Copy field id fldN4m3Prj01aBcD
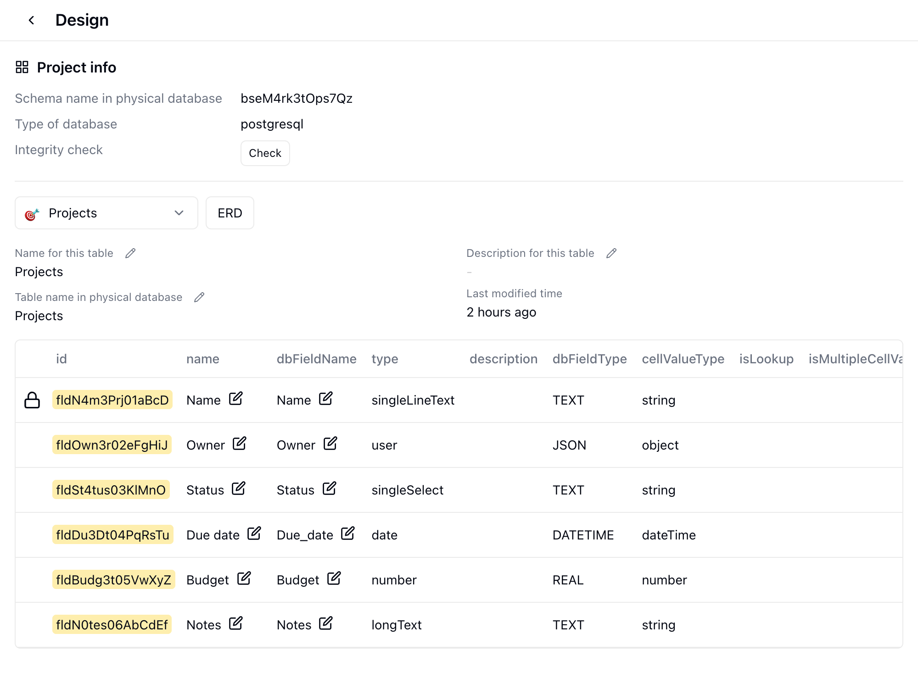The image size is (918, 678). click(112, 400)
